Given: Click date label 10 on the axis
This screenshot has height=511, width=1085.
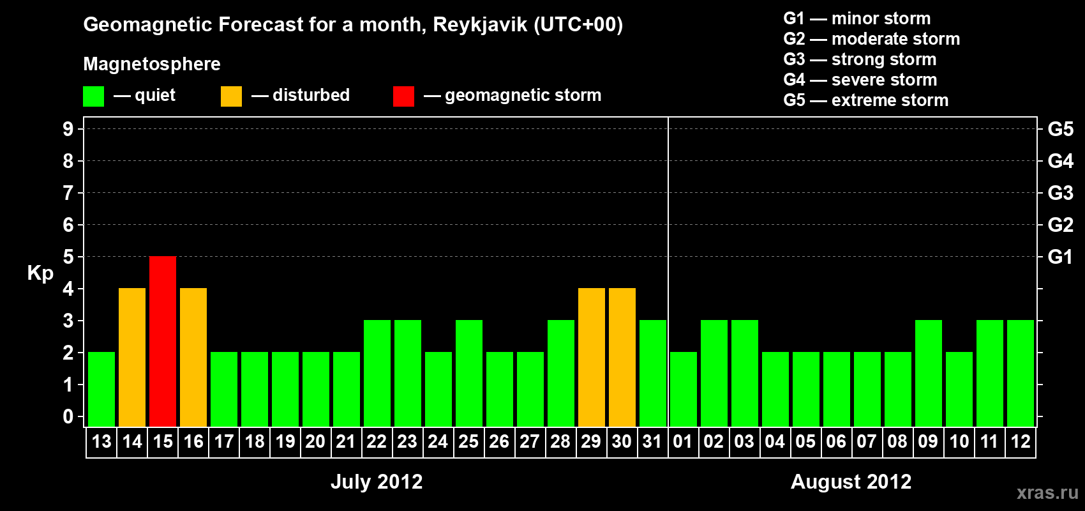Looking at the screenshot, I should (959, 441).
